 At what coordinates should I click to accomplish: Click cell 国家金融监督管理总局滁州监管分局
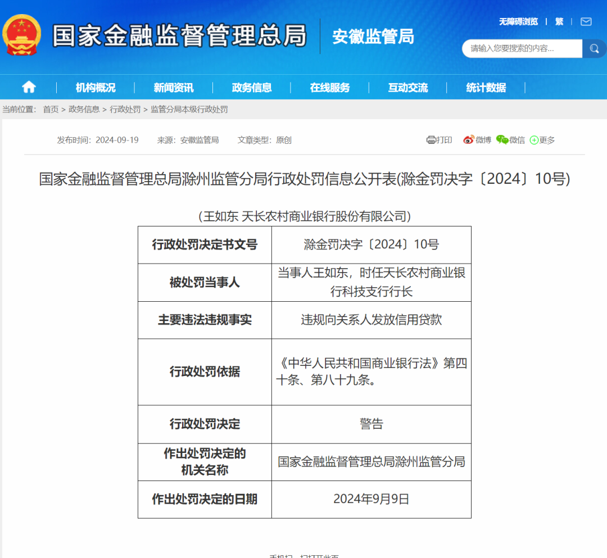pos(372,462)
